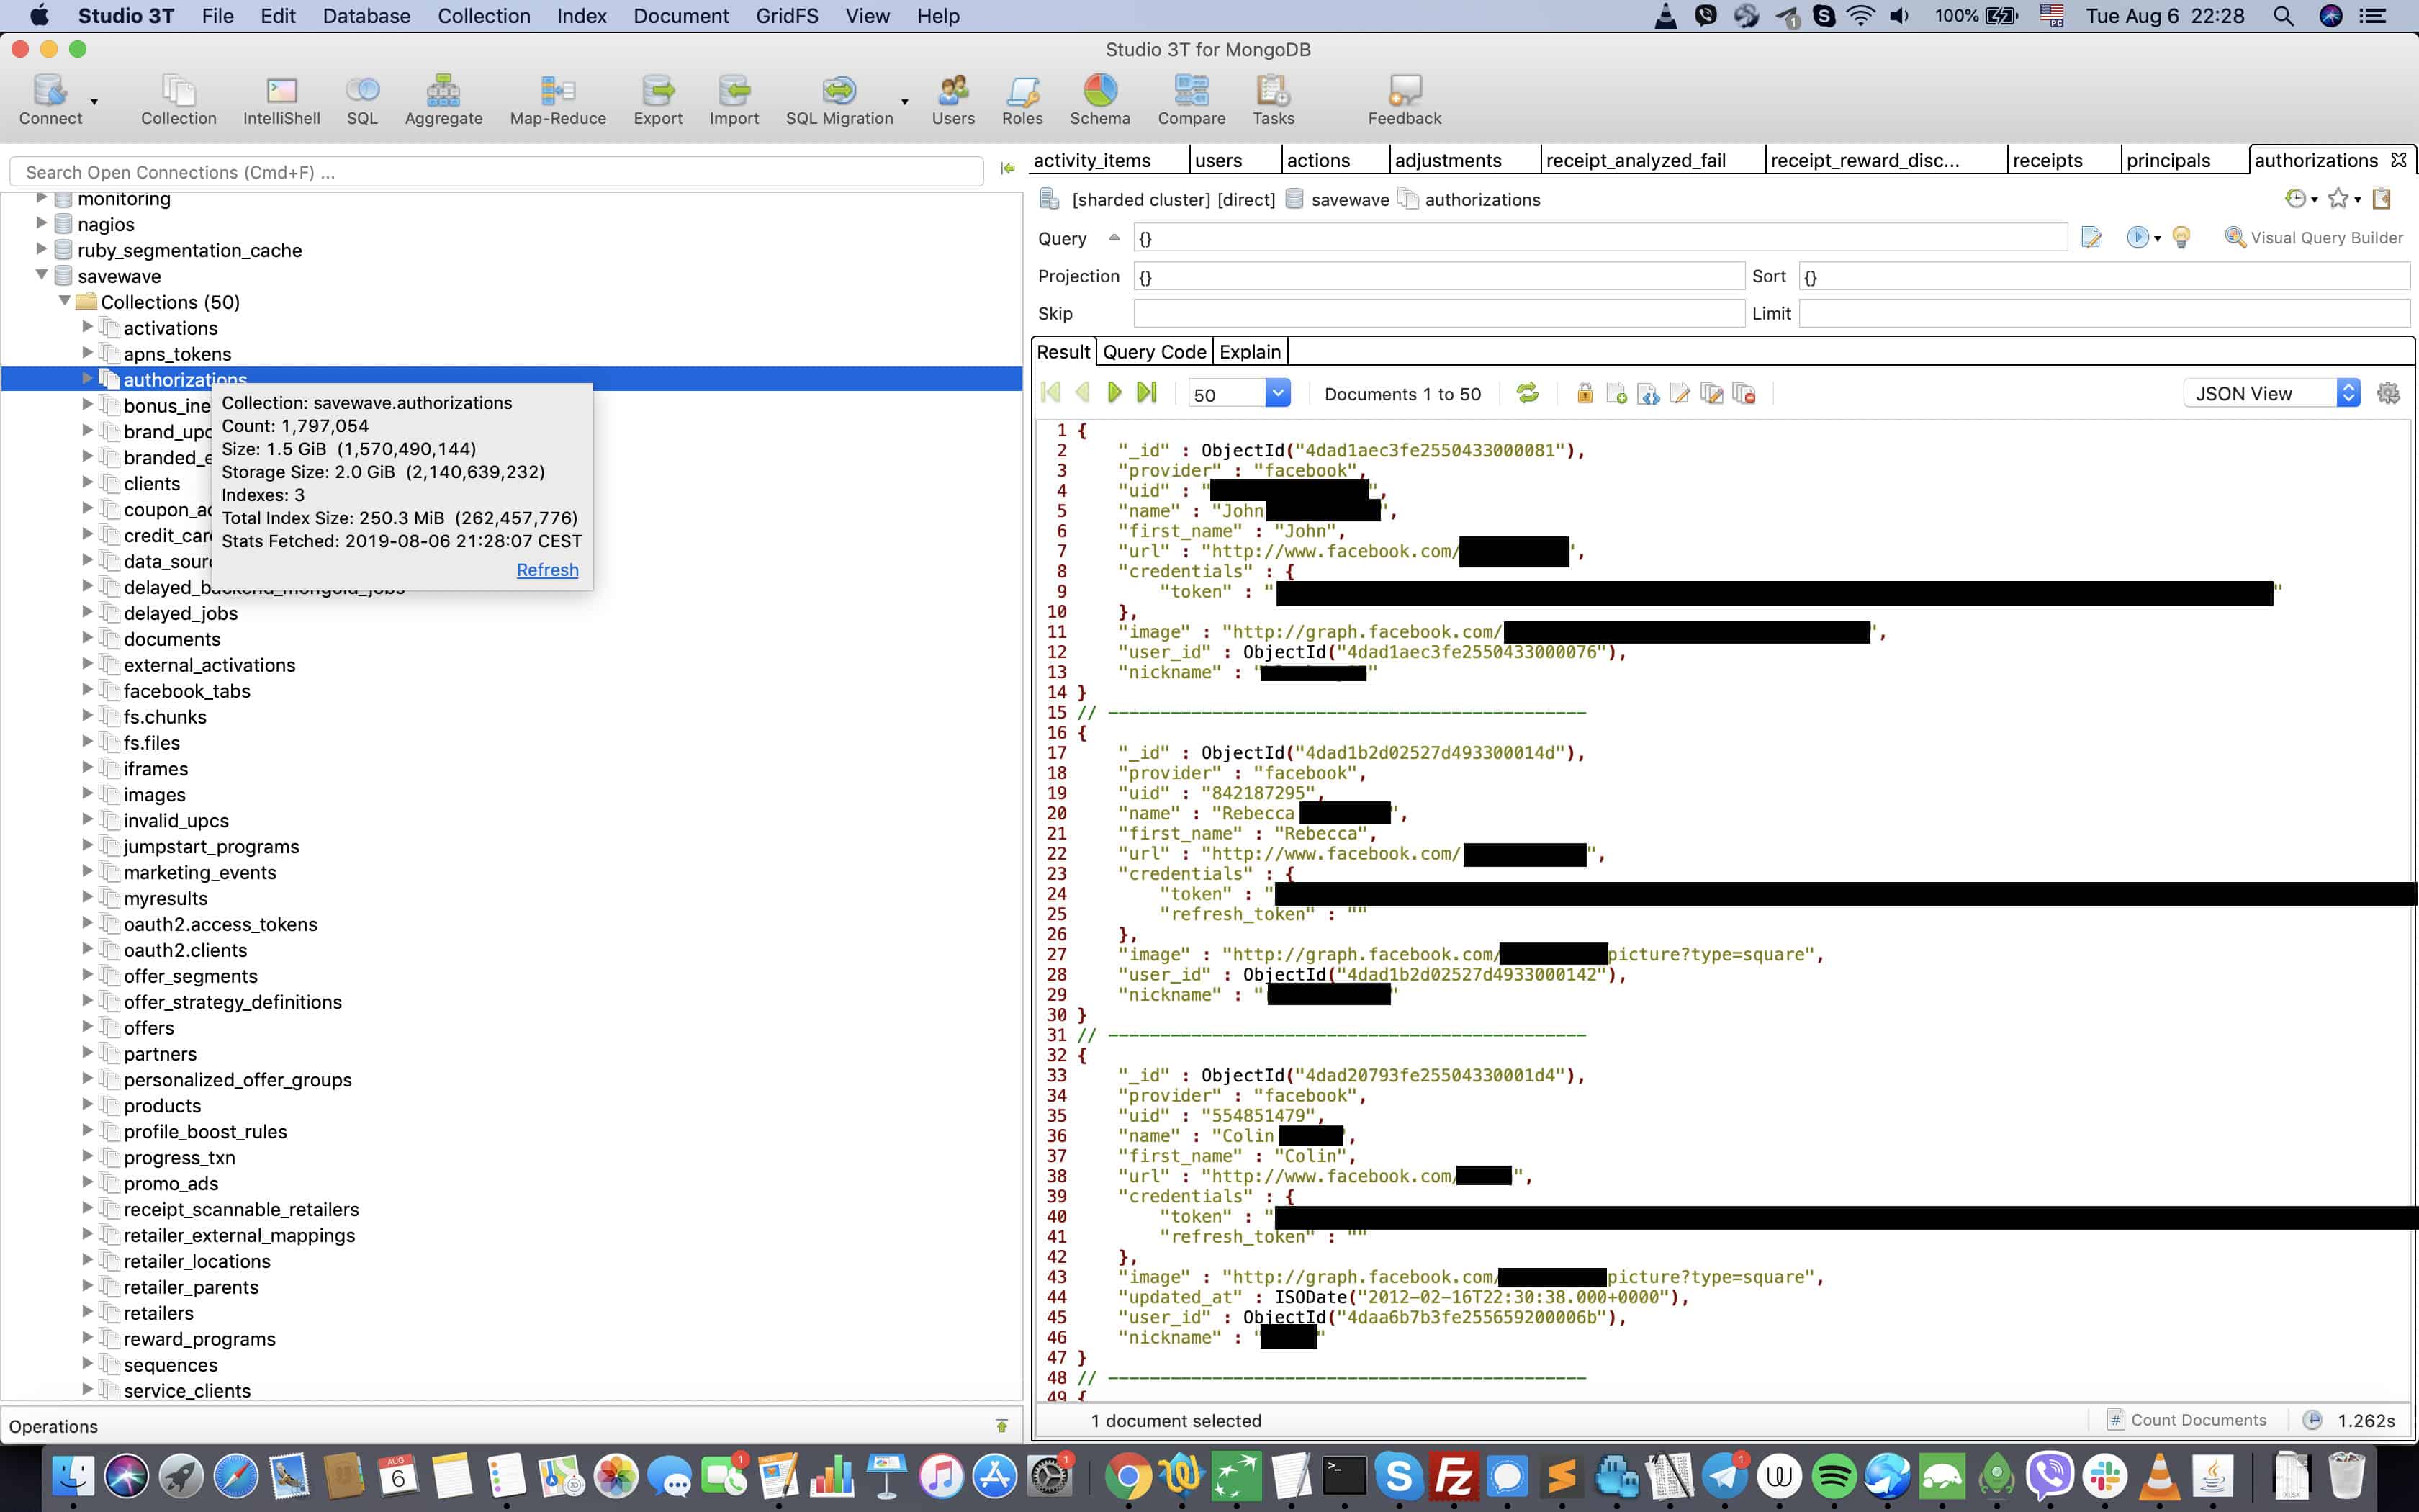This screenshot has height=1512, width=2419.
Task: Click the Query input field
Action: click(1599, 238)
